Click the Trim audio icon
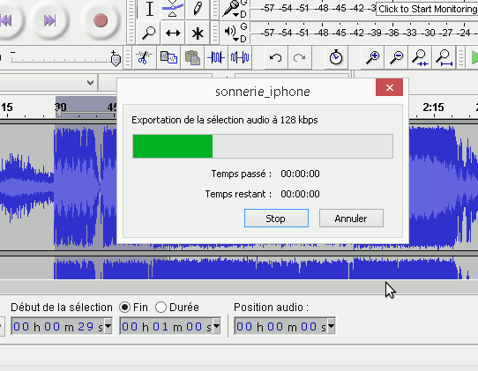The width and height of the screenshot is (478, 371). coord(216,57)
